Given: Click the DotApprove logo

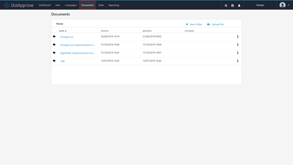Looking at the screenshot, I should 19,5.
